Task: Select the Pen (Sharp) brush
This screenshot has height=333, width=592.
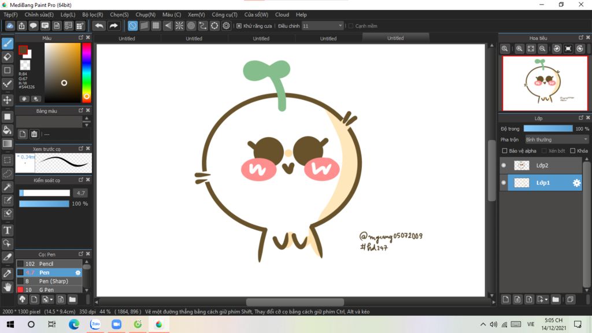Action: [50, 282]
